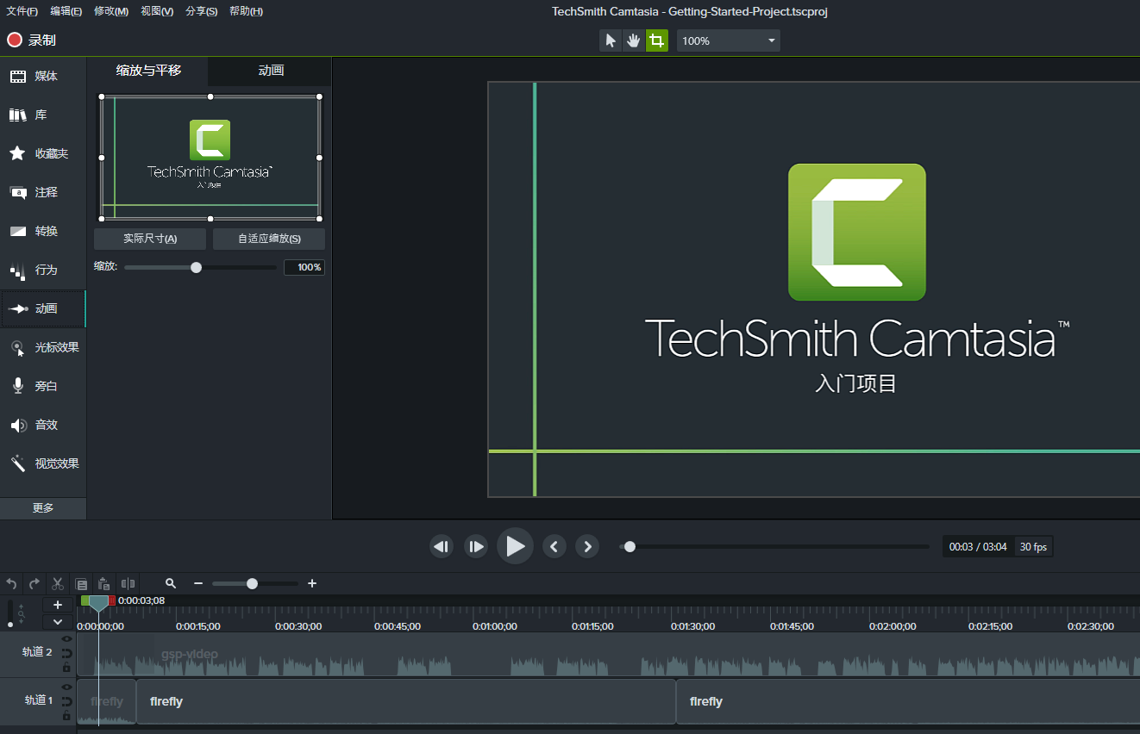Click the 缩放 slider handle
Image resolution: width=1140 pixels, height=734 pixels.
[x=196, y=268]
